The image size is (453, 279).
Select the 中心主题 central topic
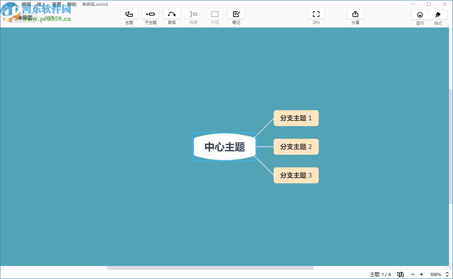point(225,146)
